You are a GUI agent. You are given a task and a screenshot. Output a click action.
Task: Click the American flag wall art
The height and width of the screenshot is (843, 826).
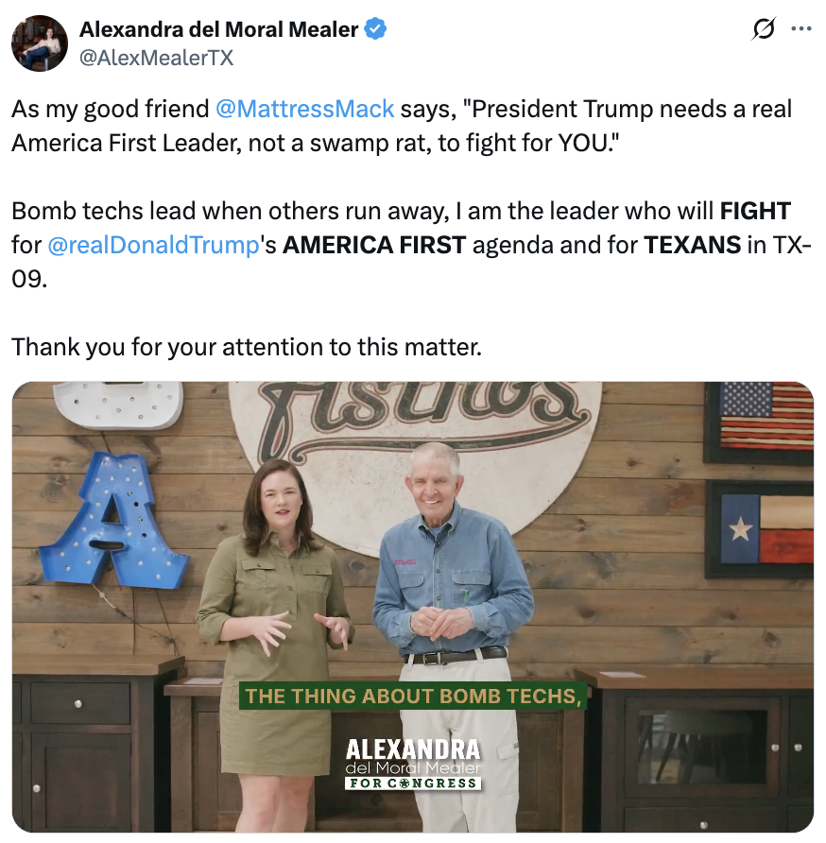tap(759, 422)
